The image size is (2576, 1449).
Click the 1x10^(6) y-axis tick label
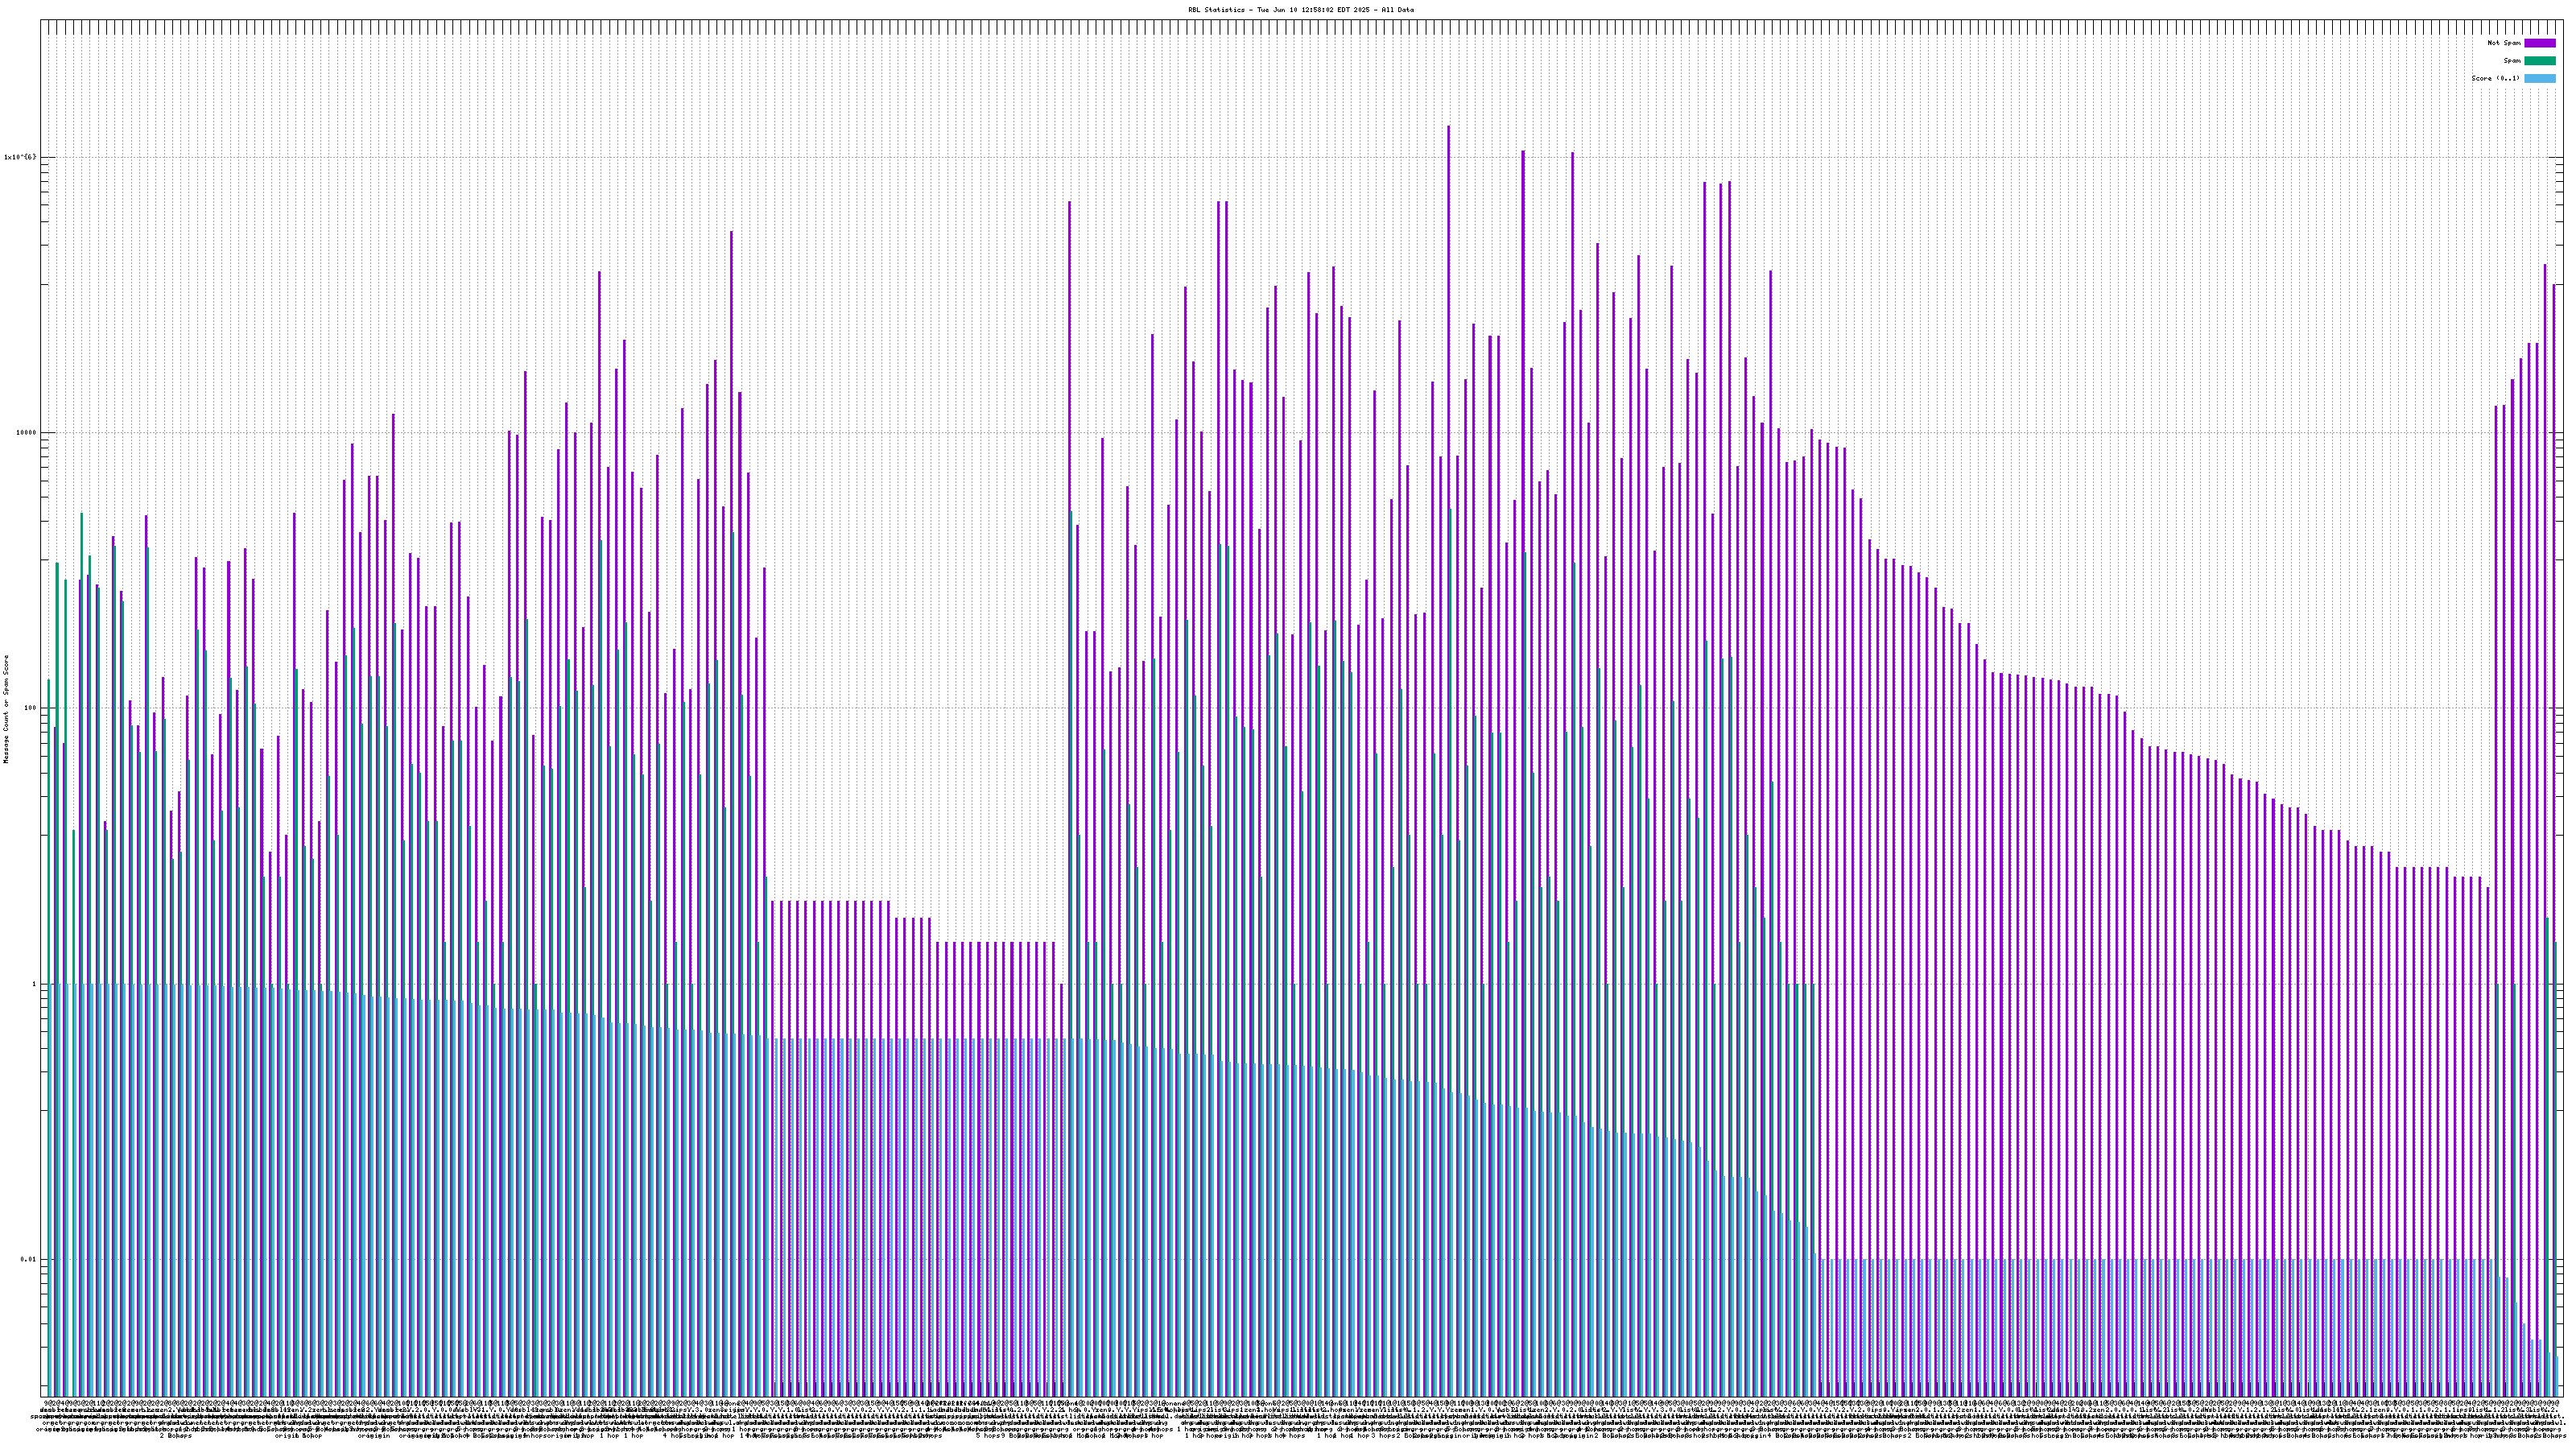[x=20, y=157]
